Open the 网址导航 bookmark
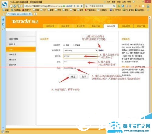 tap(16, 10)
